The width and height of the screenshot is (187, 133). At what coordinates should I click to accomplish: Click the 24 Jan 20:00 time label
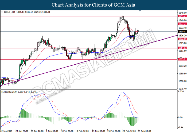(22, 131)
